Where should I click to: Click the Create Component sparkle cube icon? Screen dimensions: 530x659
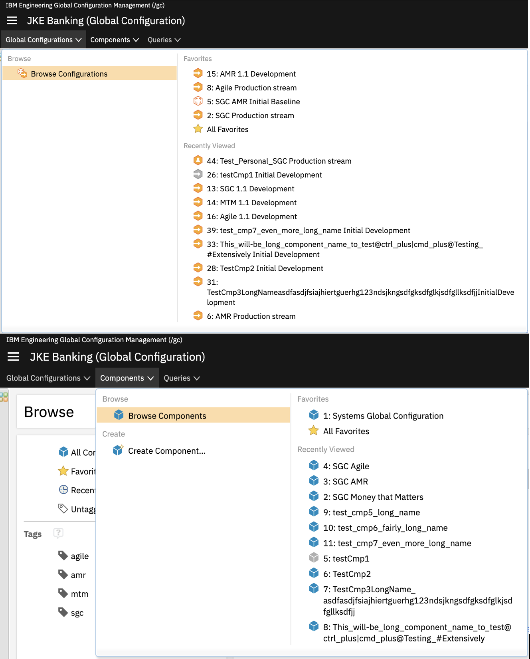click(x=118, y=451)
